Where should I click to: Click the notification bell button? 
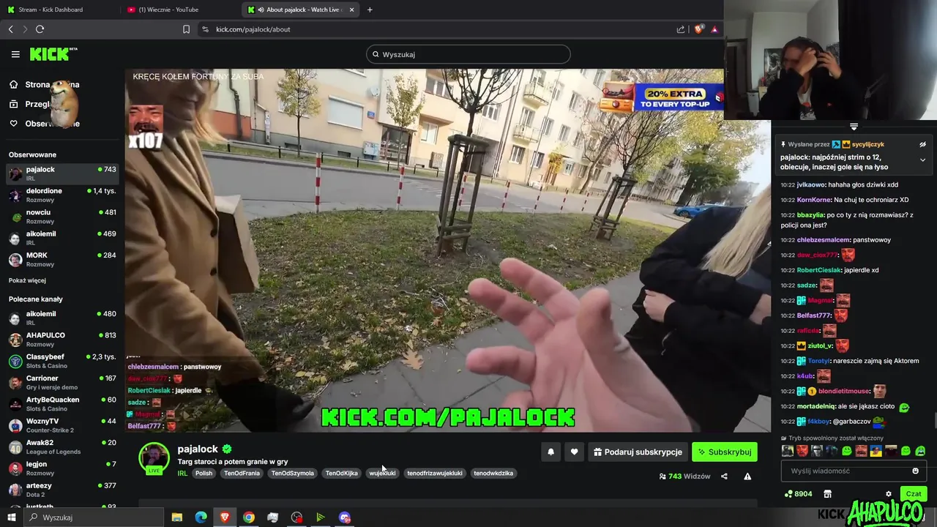click(x=551, y=452)
